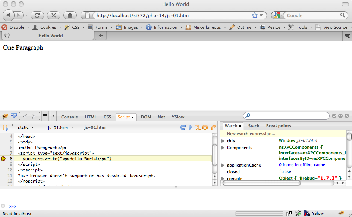Image resolution: width=352 pixels, height=217 pixels.
Task: Expand the Components watch entry
Action: [223, 148]
